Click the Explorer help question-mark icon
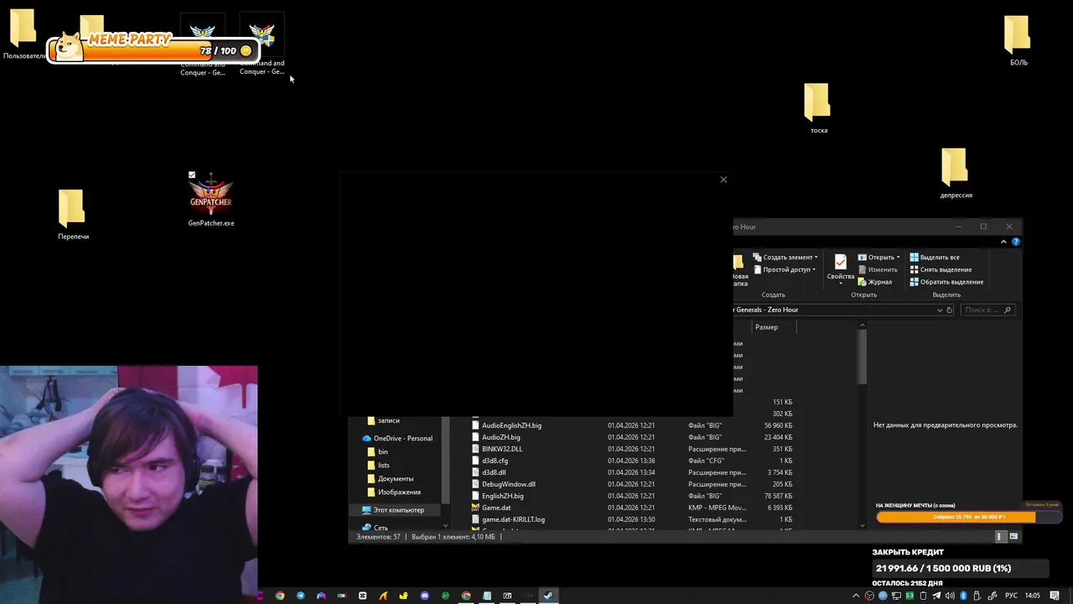This screenshot has width=1073, height=604. pyautogui.click(x=1016, y=242)
